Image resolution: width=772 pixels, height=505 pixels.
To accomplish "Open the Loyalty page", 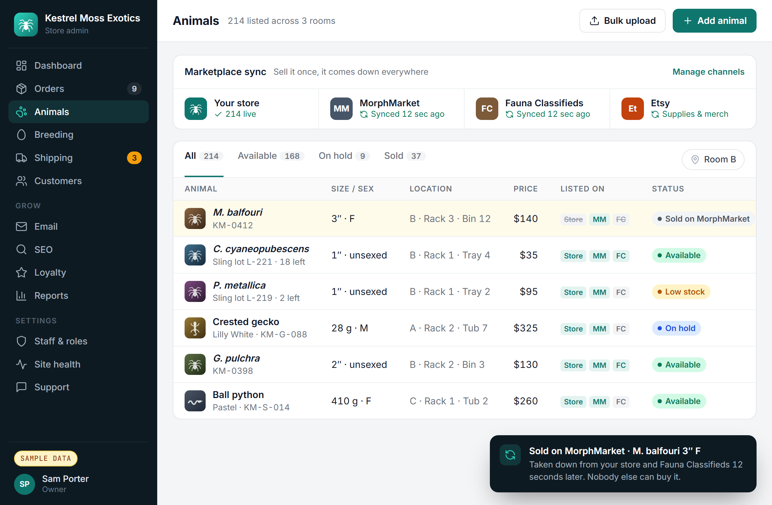I will point(79,272).
